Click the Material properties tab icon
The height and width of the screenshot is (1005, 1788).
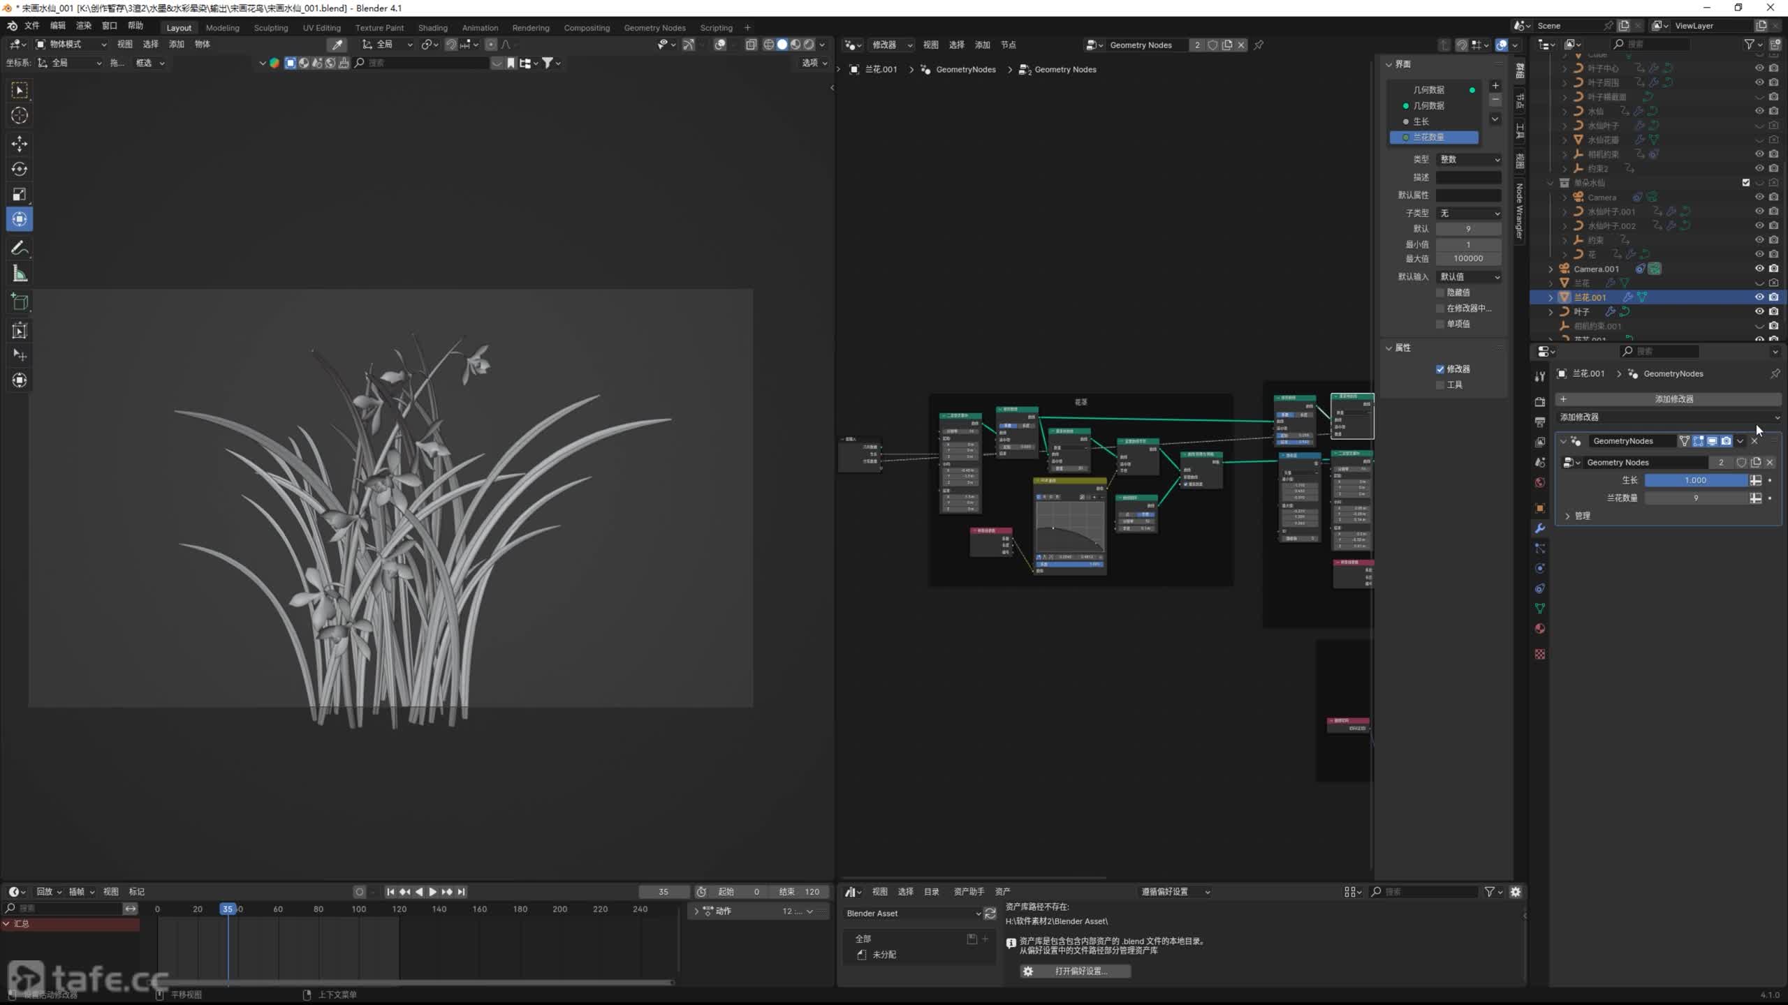pos(1540,629)
